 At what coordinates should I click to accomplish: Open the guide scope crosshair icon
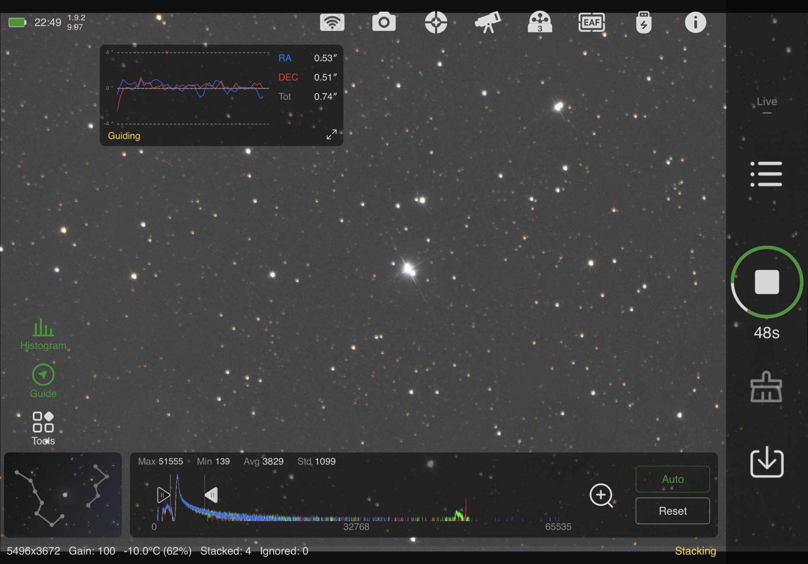pyautogui.click(x=436, y=22)
